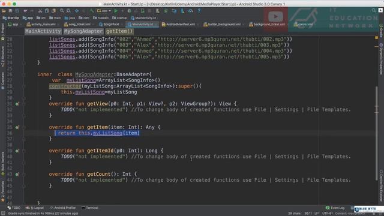Click the getItem() structure breadcrumb
Screen dimensions: 384x216
119,31
